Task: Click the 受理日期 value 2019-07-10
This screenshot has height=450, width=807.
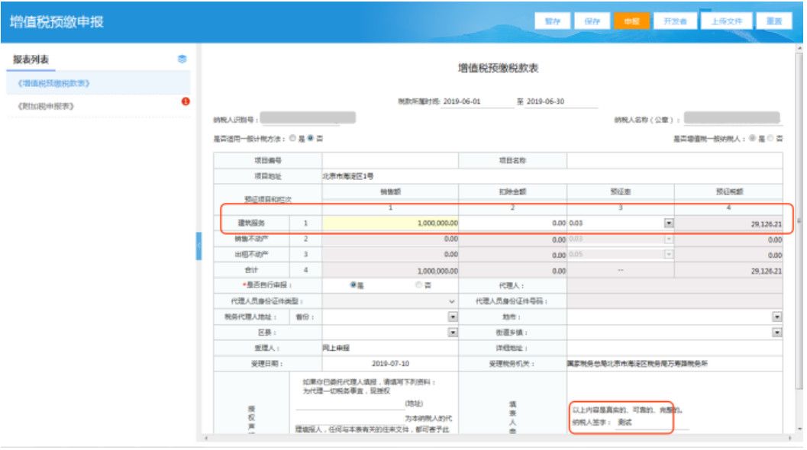Action: pyautogui.click(x=390, y=364)
